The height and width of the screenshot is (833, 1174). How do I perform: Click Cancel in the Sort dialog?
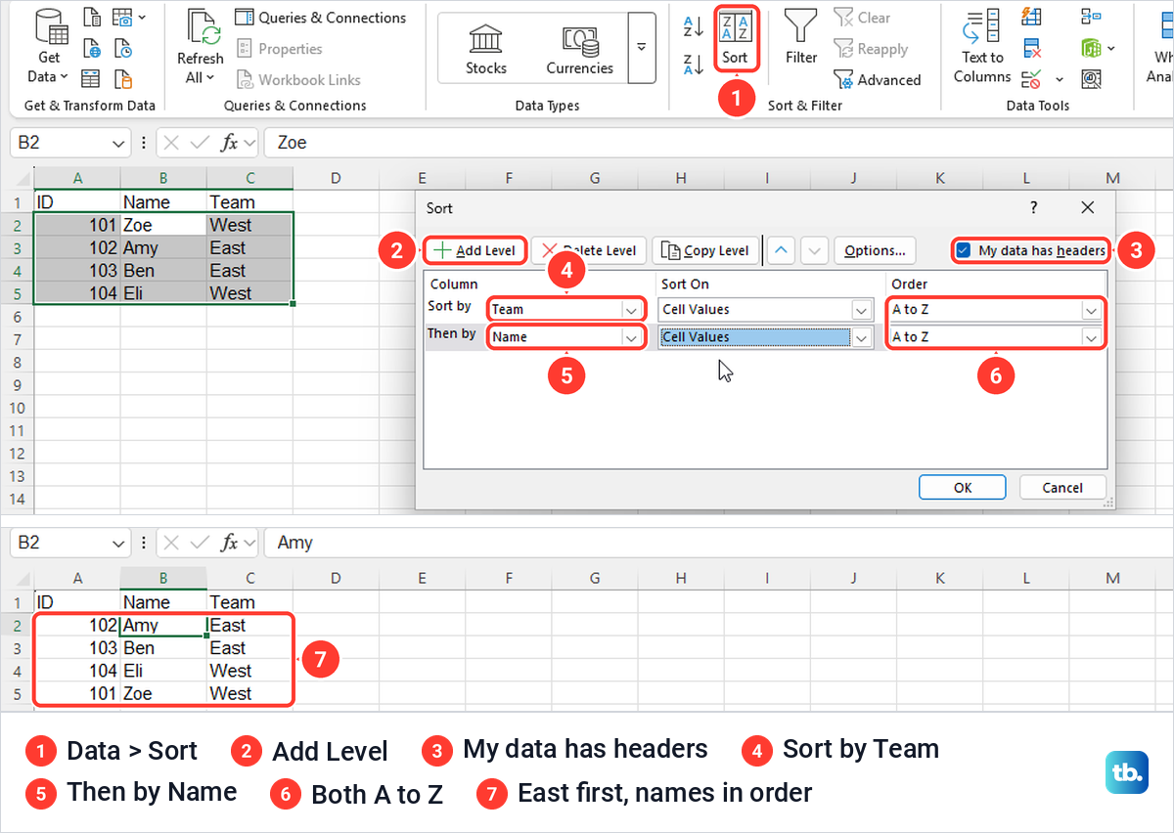pyautogui.click(x=1062, y=487)
